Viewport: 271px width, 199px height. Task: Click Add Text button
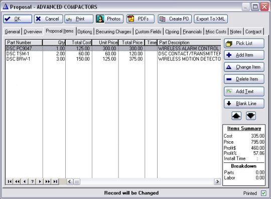(x=244, y=91)
